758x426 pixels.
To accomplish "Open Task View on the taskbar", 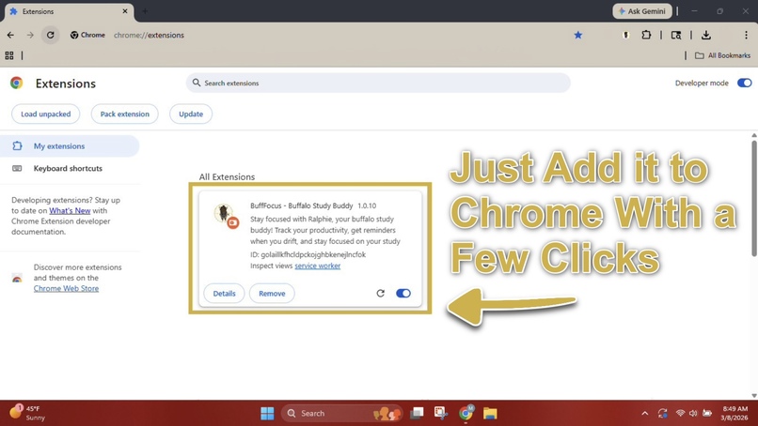I will click(x=417, y=414).
